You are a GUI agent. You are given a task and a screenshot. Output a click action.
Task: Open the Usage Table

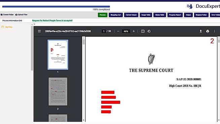click(x=146, y=15)
